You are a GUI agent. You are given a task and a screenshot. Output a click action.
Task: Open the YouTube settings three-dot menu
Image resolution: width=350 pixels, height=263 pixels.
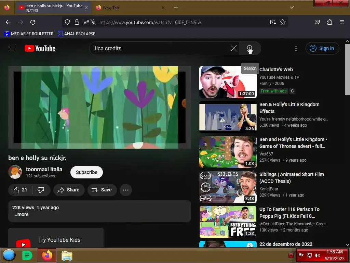coord(296,48)
